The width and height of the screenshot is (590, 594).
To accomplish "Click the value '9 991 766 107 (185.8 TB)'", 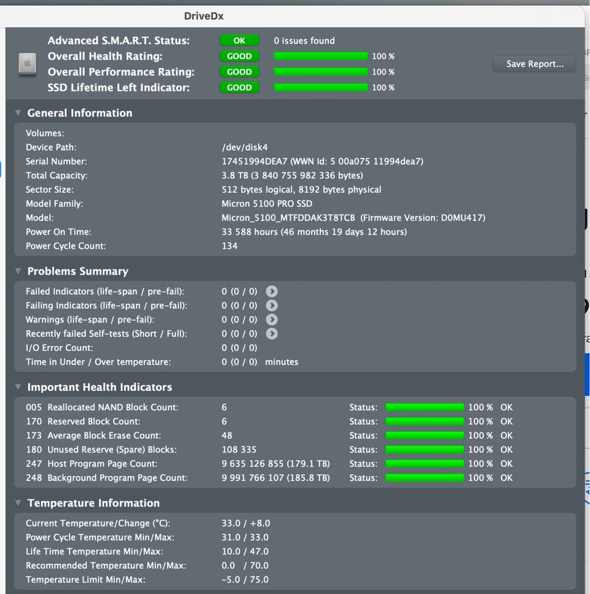I will click(x=276, y=478).
